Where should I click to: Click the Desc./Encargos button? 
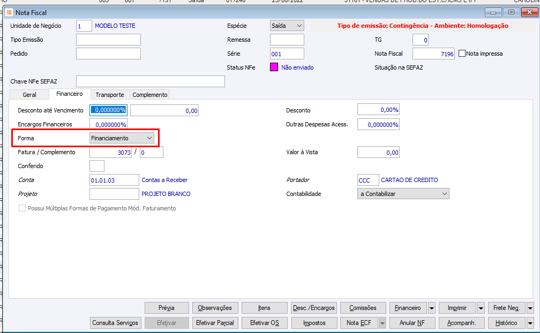point(314,308)
